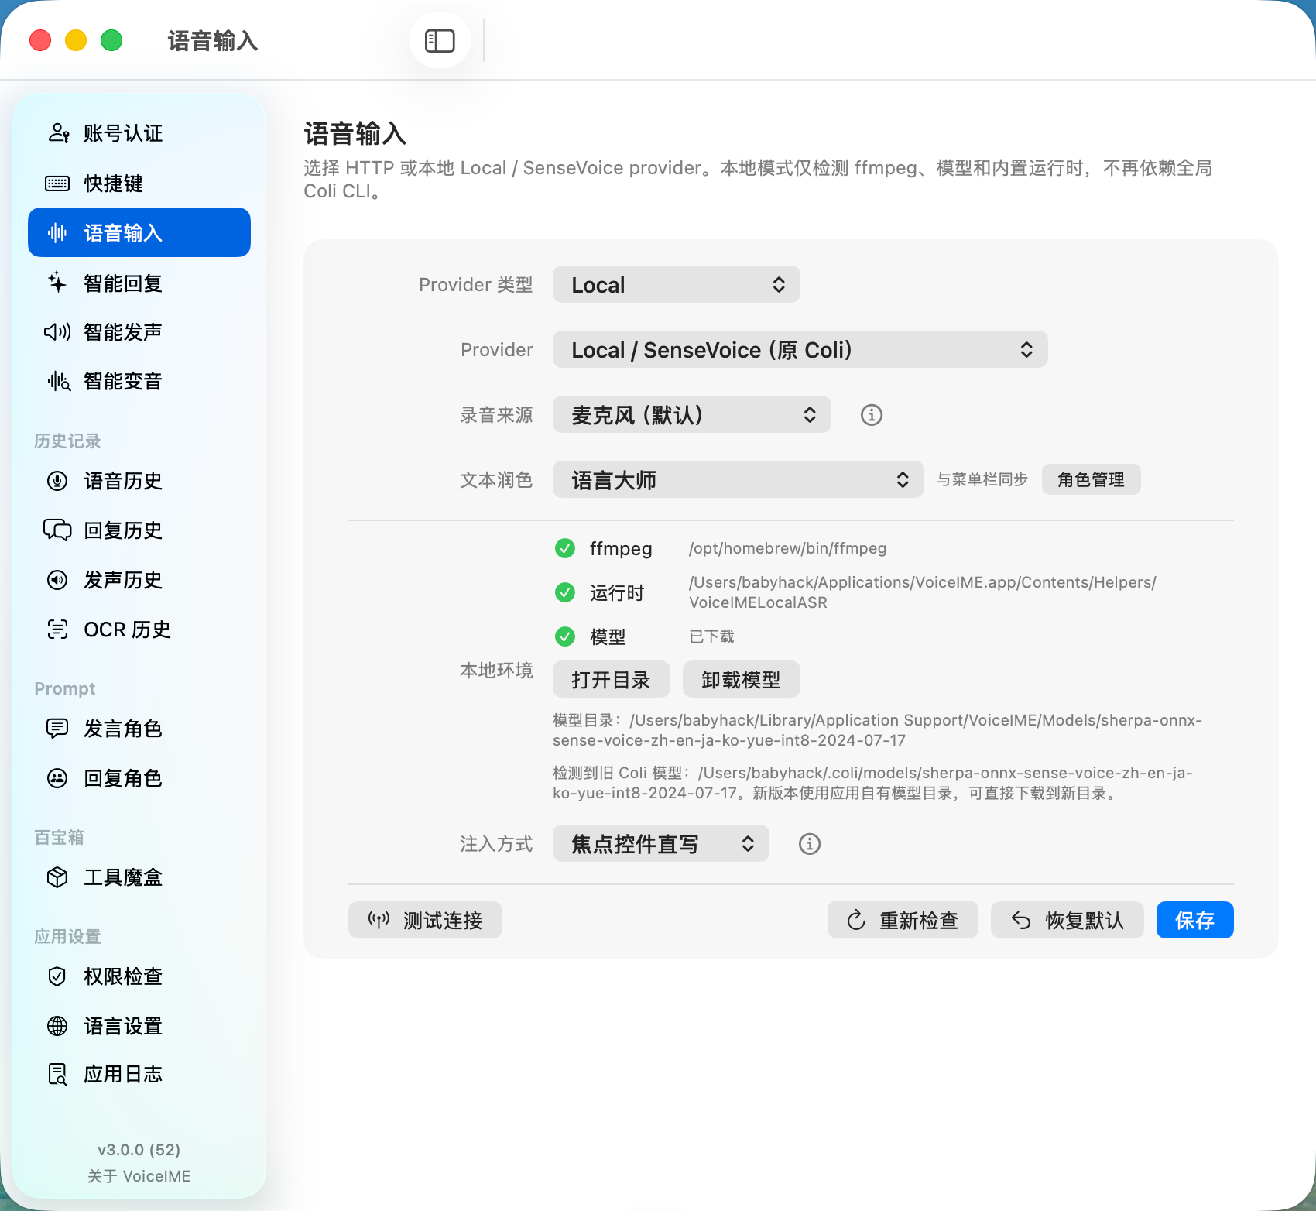Viewport: 1316px width, 1211px height.
Task: Open the 麦克风 (默认) recording source dropdown
Action: coord(692,415)
